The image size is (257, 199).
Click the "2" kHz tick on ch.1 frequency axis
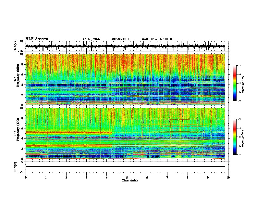coord(22,95)
